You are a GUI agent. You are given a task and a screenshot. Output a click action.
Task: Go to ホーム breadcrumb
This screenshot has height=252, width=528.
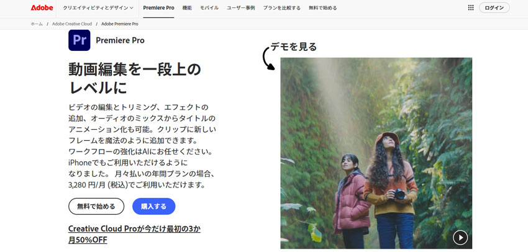[37, 24]
